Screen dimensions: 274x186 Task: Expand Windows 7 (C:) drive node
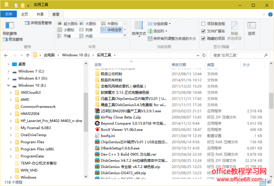point(8,71)
